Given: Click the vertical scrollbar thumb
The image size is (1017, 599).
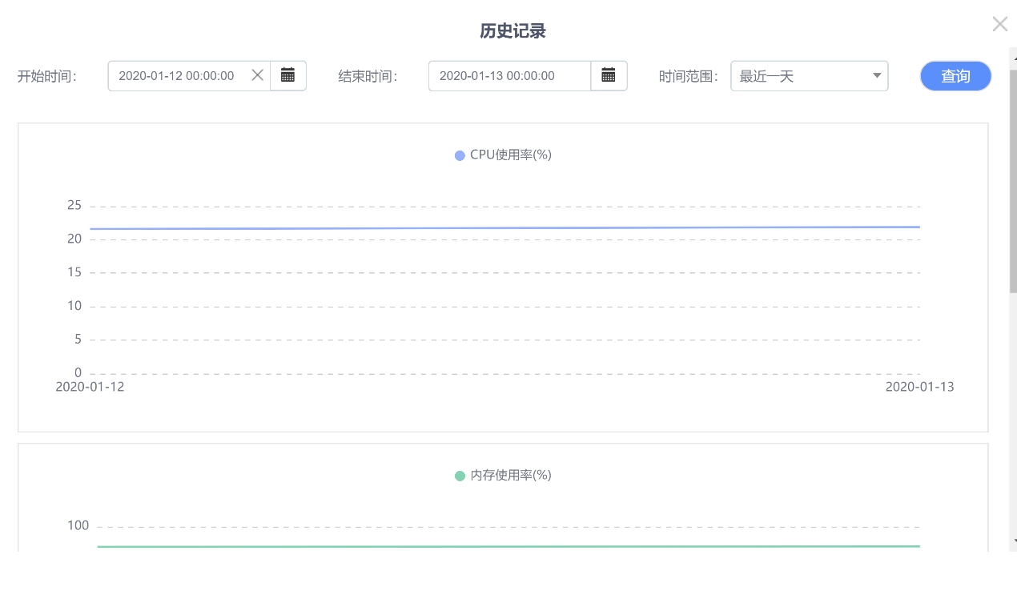Looking at the screenshot, I should tap(1013, 180).
